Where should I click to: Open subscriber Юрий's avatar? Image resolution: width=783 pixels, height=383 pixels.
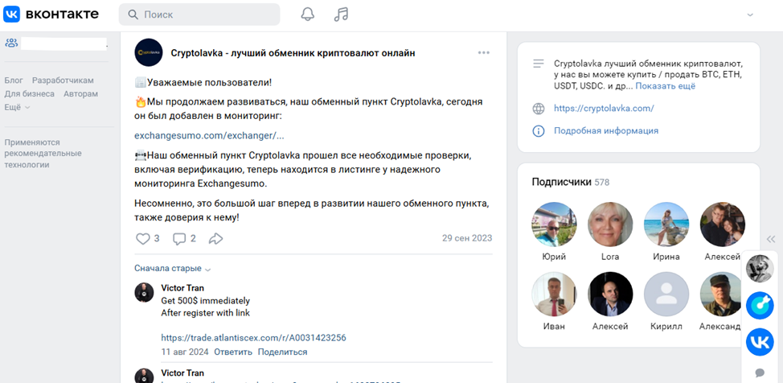point(554,224)
